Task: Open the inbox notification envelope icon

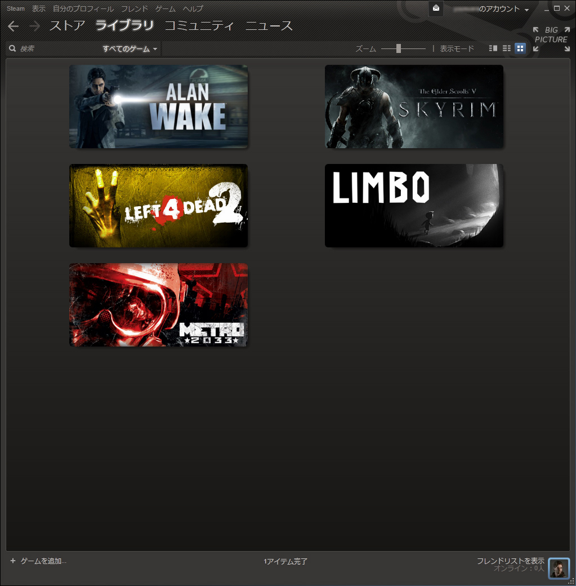Action: click(436, 8)
